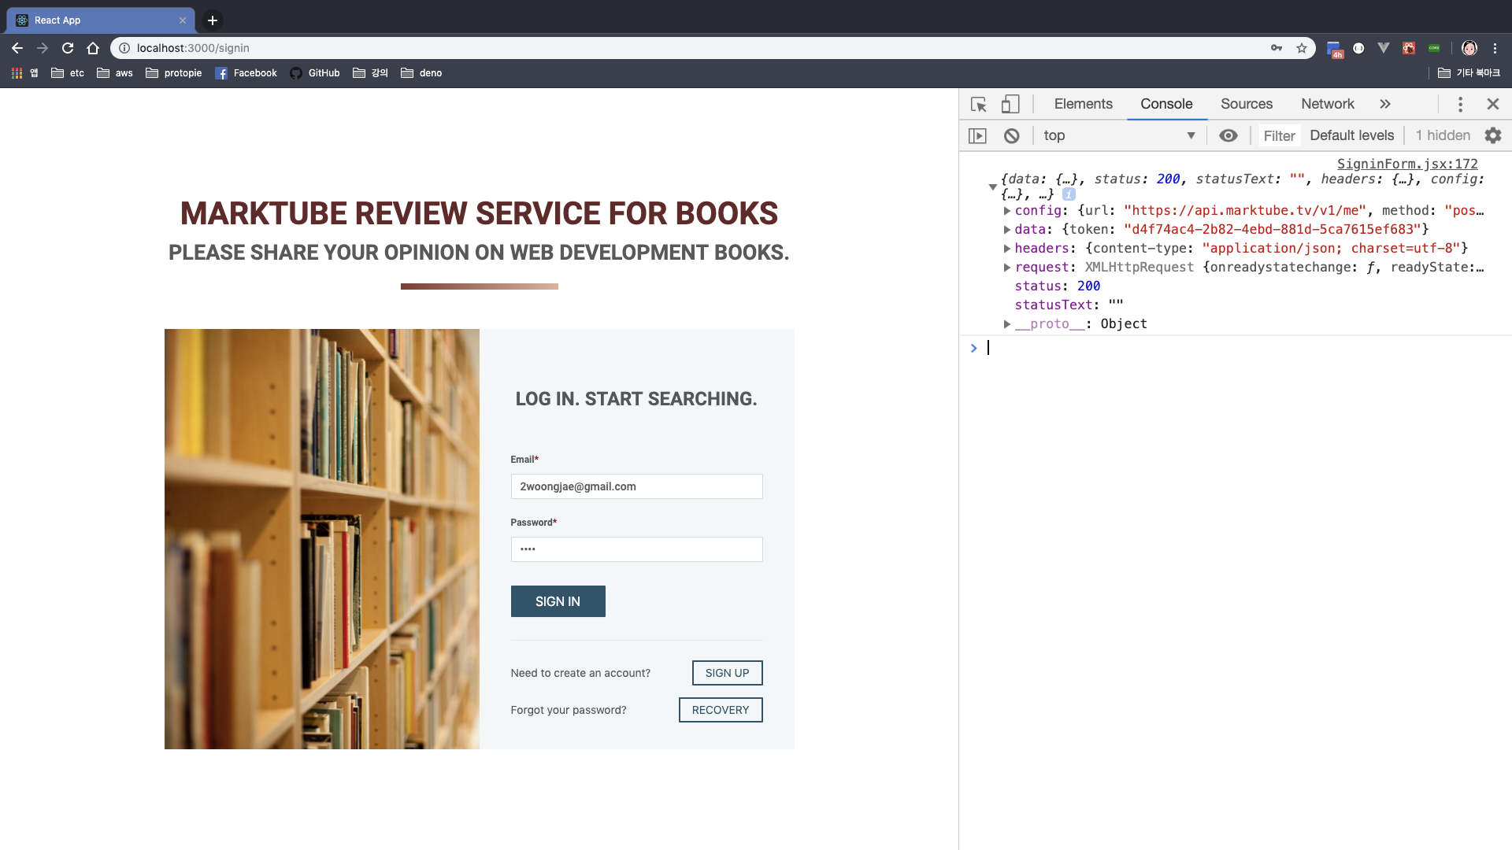Go to home page icon
This screenshot has height=850, width=1512.
pos(93,48)
